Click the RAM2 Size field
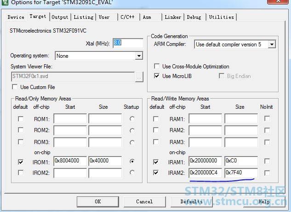The width and height of the screenshot is (291, 212). [241, 130]
